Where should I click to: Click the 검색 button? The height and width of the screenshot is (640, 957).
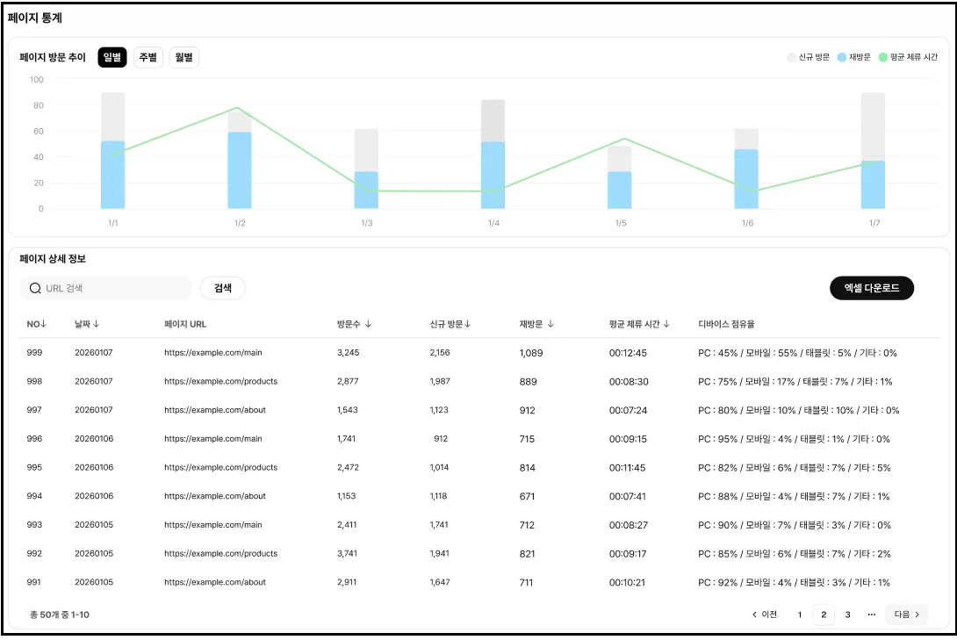click(x=223, y=288)
